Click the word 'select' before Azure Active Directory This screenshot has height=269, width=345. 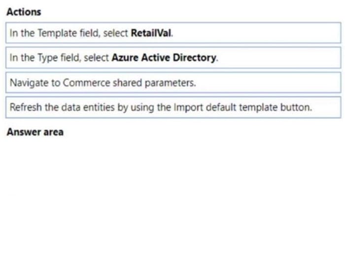point(97,58)
